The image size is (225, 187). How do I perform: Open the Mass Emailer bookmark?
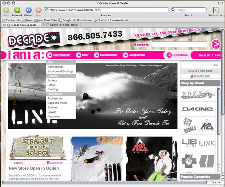pyautogui.click(x=83, y=20)
